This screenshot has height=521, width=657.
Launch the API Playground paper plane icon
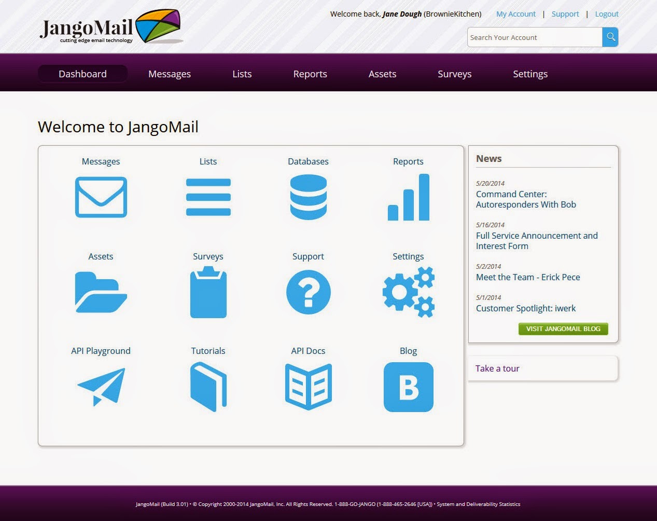[101, 387]
